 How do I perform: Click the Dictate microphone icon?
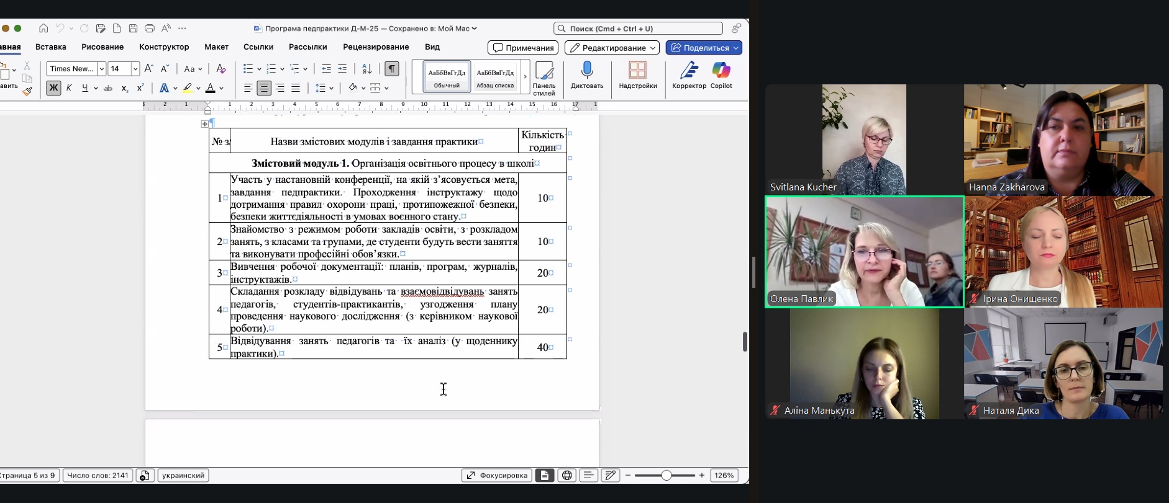(587, 71)
